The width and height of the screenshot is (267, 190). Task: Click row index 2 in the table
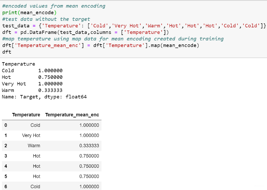click(6, 146)
